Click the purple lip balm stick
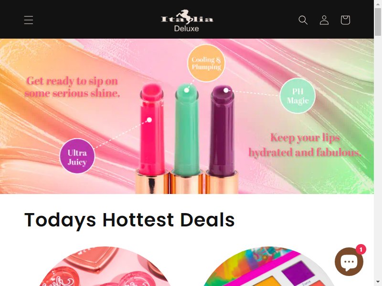This screenshot has width=382, height=286. click(x=223, y=130)
